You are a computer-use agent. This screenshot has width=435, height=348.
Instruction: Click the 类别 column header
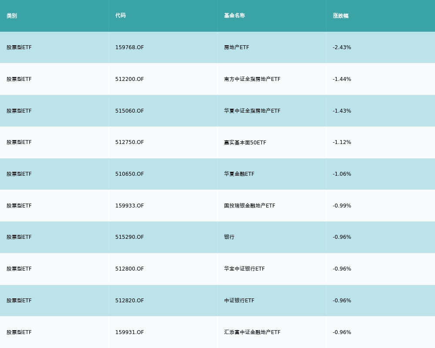tap(12, 16)
